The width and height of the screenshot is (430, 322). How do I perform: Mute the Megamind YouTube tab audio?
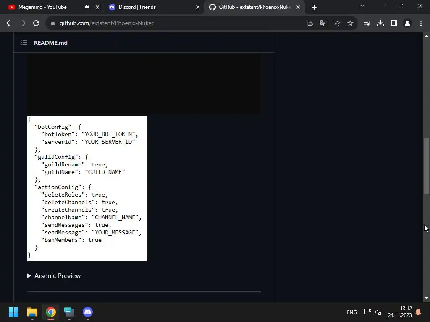[x=87, y=7]
